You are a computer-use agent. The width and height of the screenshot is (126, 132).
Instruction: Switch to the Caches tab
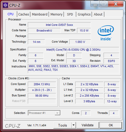[x=24, y=14]
